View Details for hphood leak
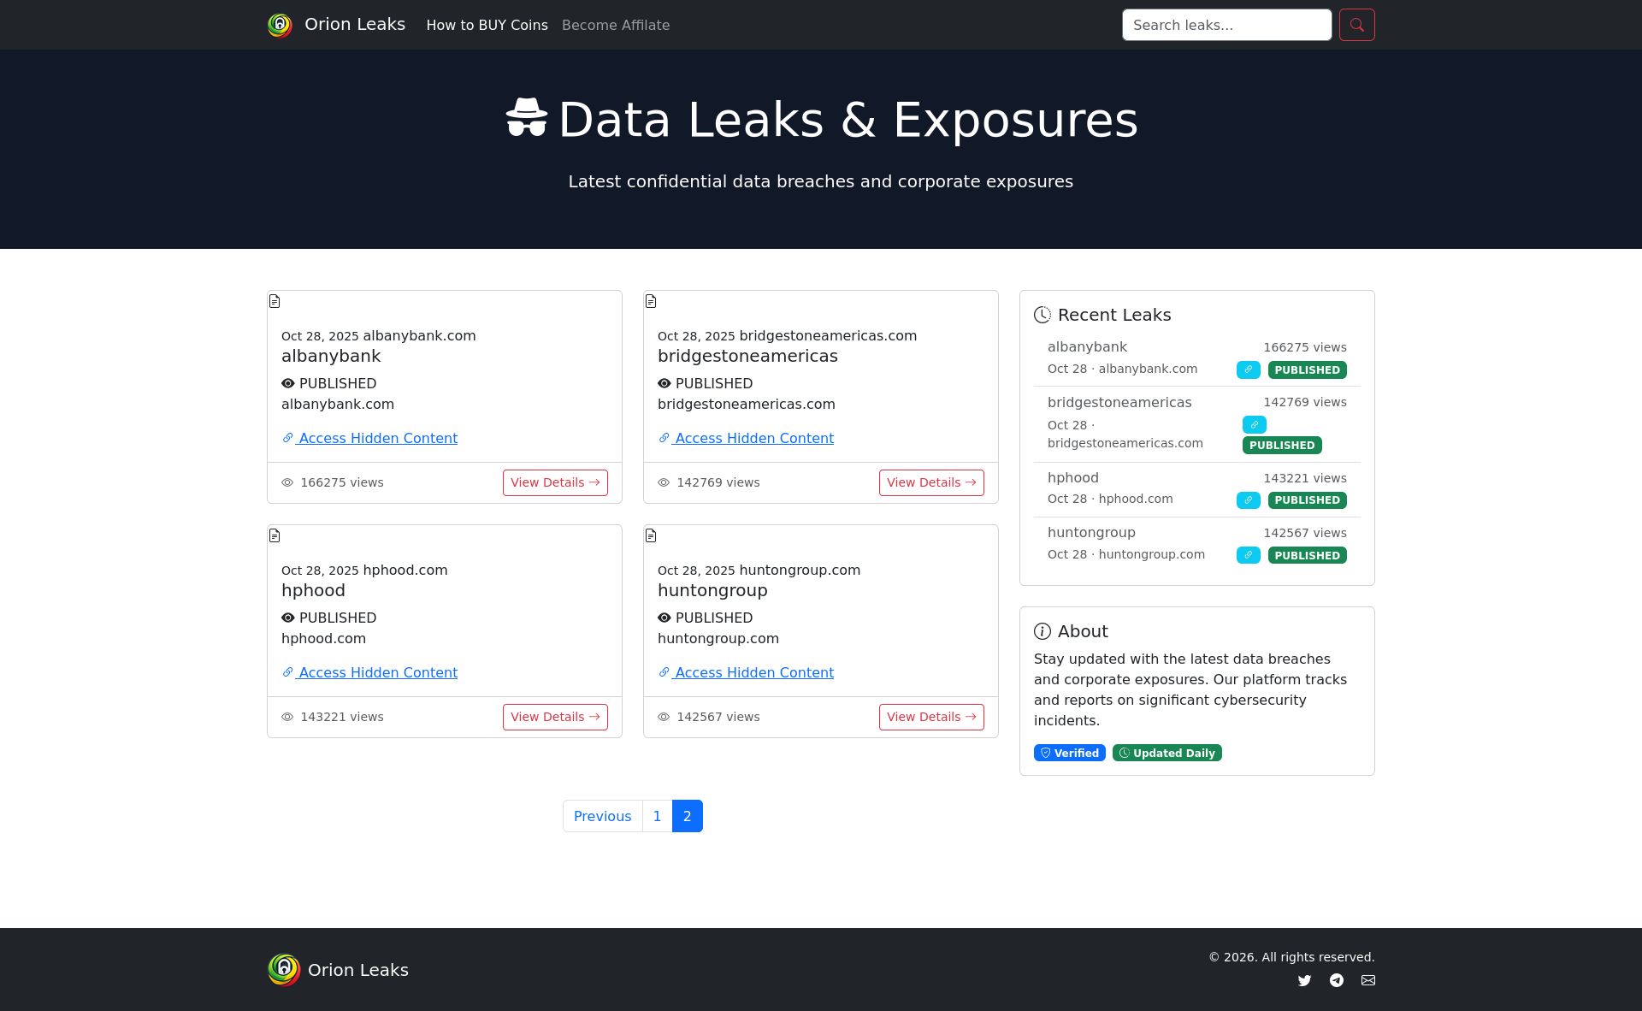This screenshot has height=1011, width=1642. coord(555,717)
